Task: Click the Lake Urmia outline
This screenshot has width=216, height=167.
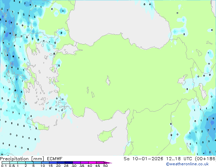Action: coord(203,91)
